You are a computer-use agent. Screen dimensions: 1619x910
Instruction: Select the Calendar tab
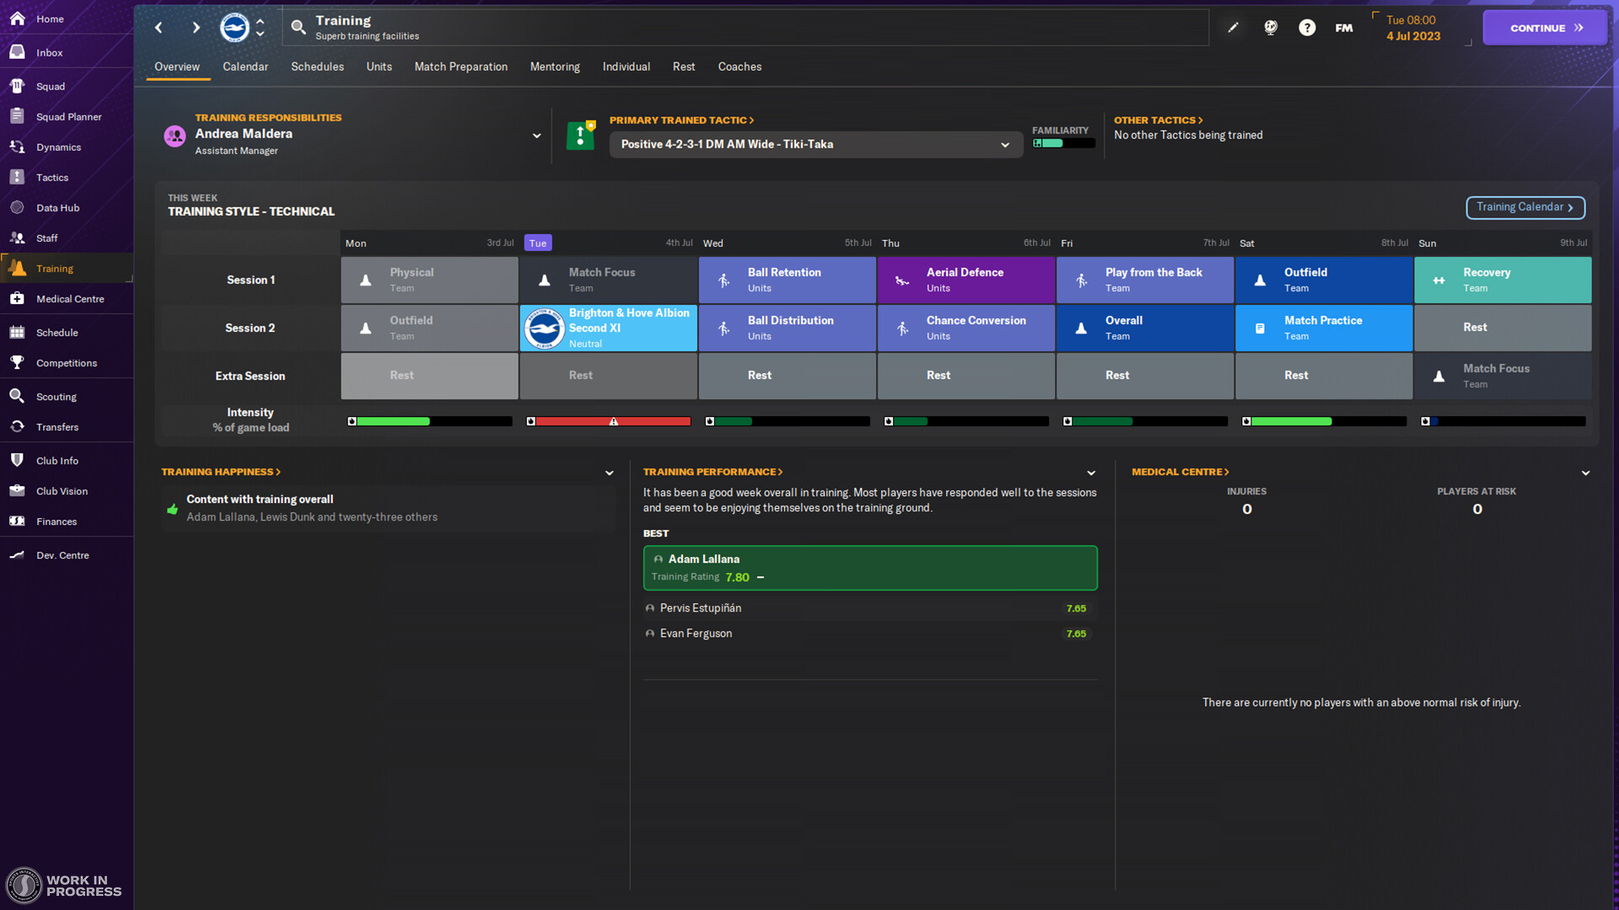[x=245, y=67]
